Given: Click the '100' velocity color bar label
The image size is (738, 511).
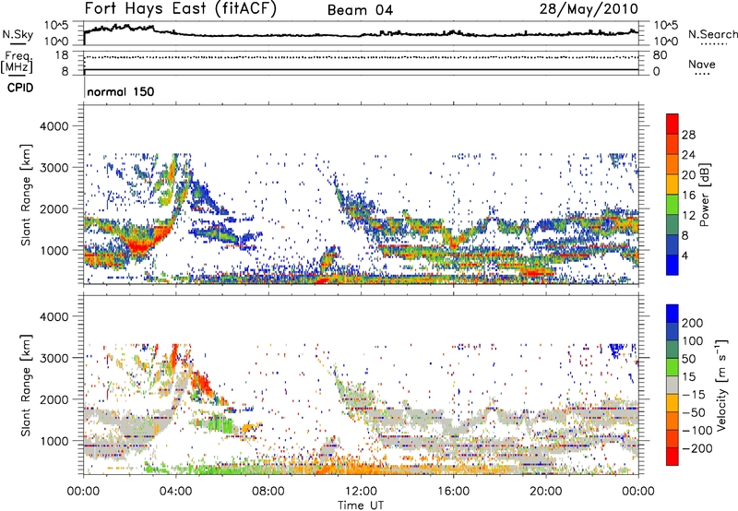Looking at the screenshot, I should [693, 341].
